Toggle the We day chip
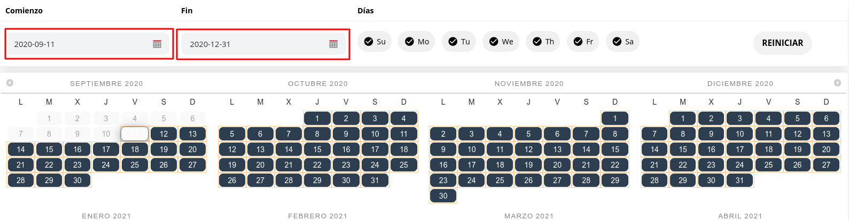 (501, 42)
